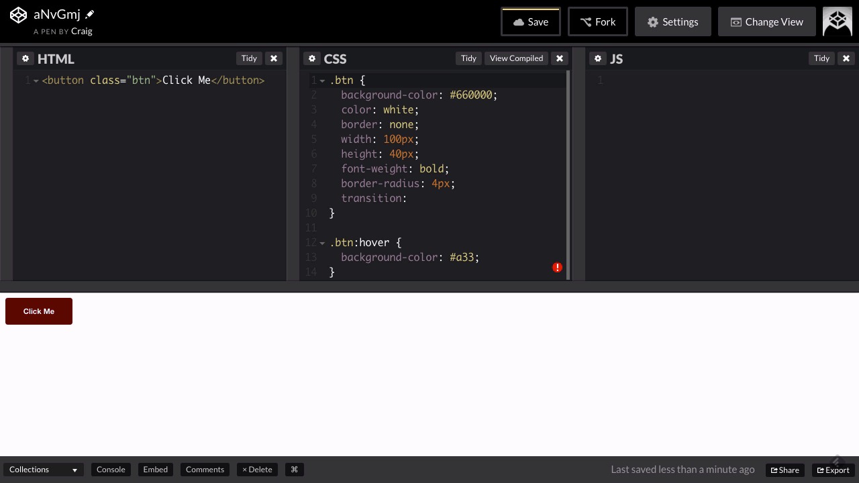Open the JS editor settings gear
859x483 pixels.
point(598,58)
